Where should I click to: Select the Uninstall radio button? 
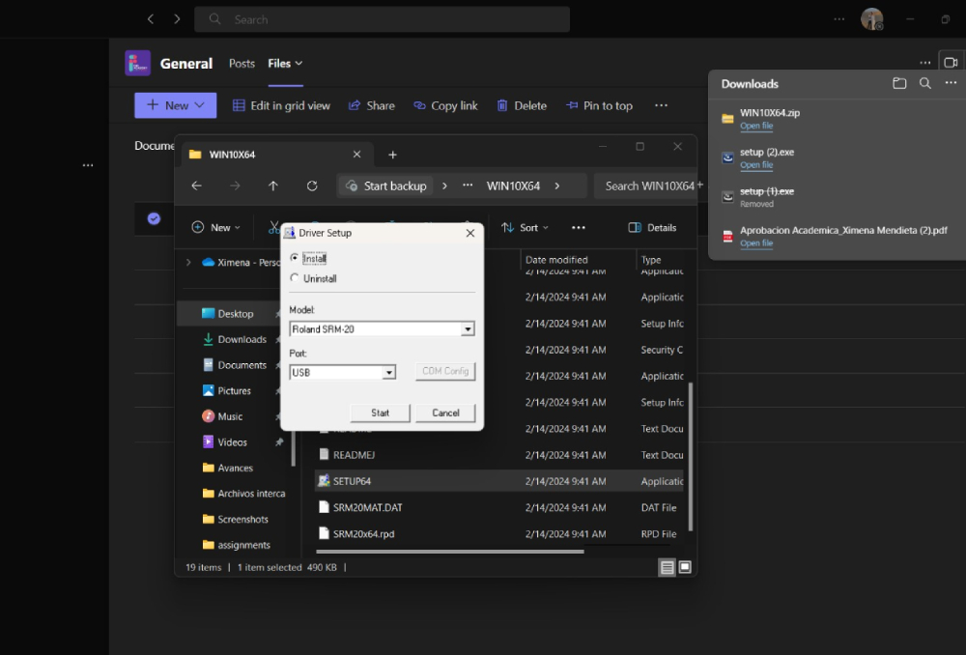[295, 278]
